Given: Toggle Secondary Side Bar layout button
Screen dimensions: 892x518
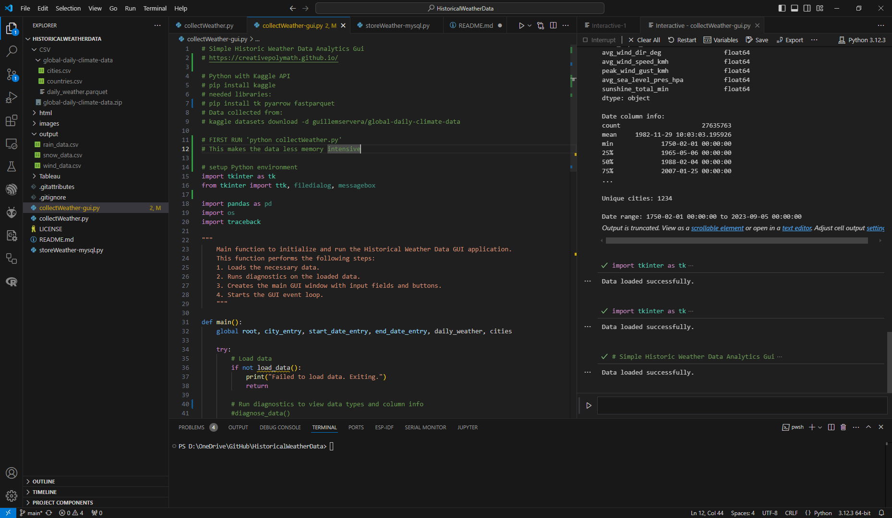Looking at the screenshot, I should (x=807, y=8).
